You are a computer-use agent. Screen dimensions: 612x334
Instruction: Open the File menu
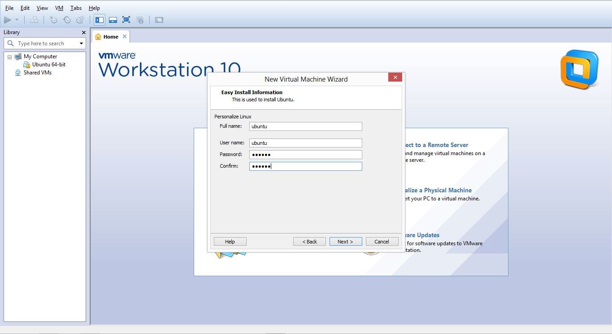tap(9, 8)
